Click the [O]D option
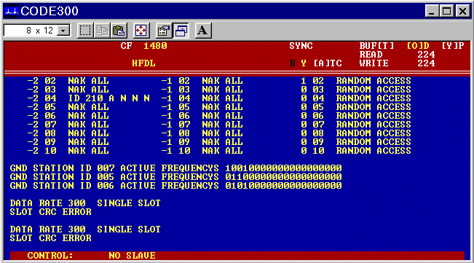This screenshot has width=474, height=263. pos(418,46)
